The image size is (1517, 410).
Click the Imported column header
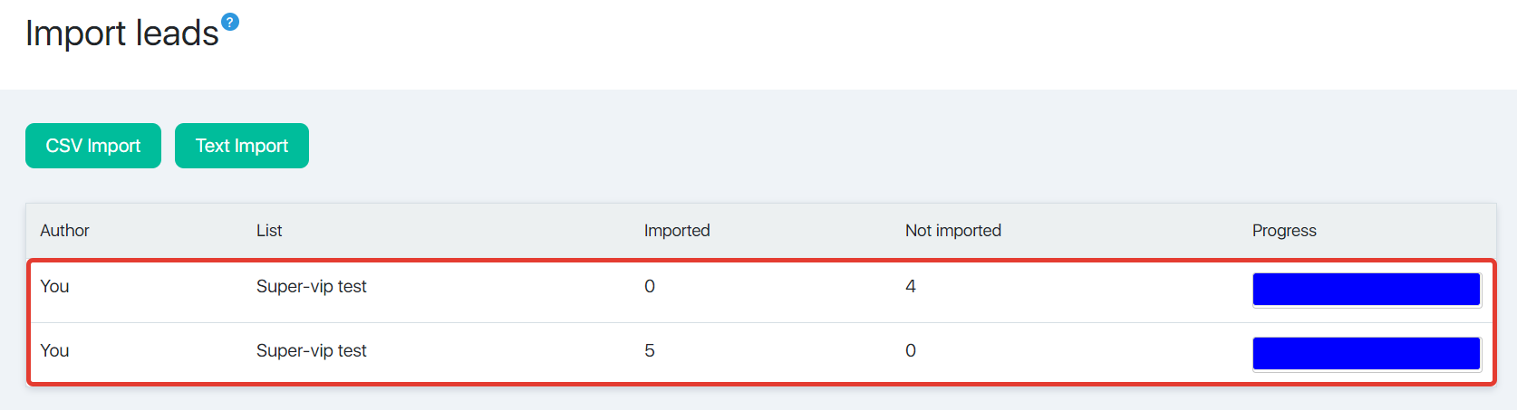tap(677, 231)
